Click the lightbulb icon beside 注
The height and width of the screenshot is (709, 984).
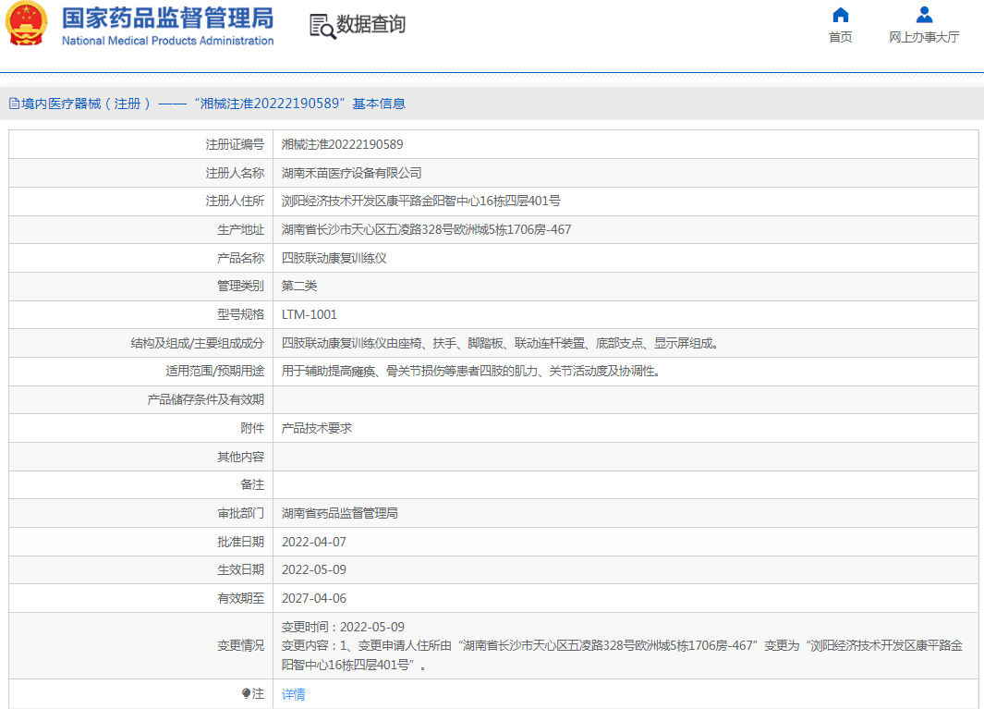(246, 693)
